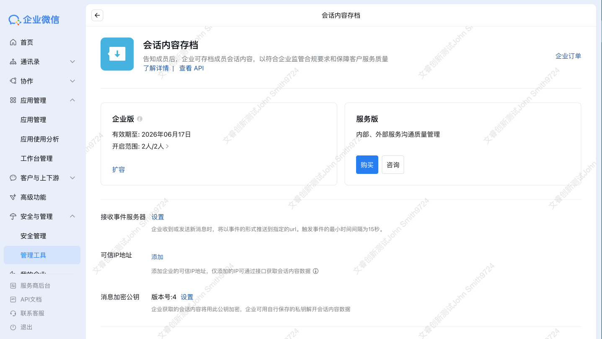Click 添加 to add a trusted IP

(x=157, y=256)
